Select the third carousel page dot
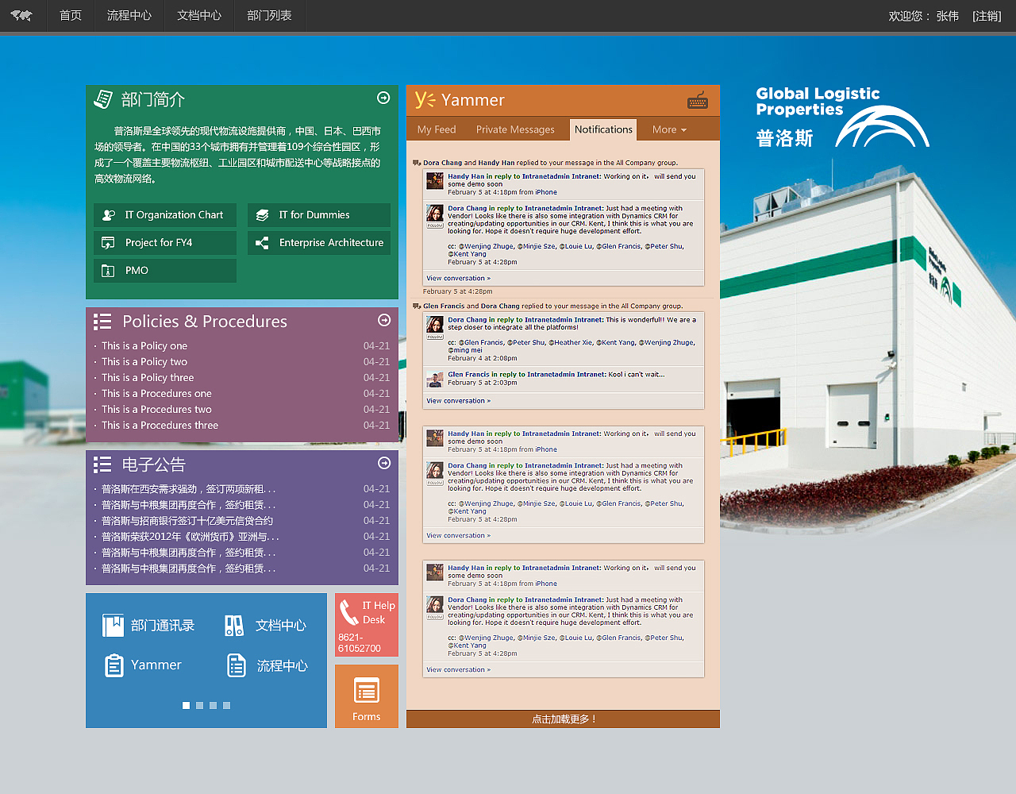This screenshot has width=1016, height=794. tap(214, 705)
